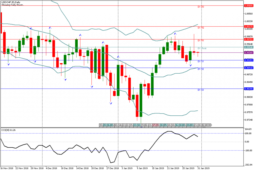
Task: Select the D1 R3 resistance line label
Action: tap(201, 7)
